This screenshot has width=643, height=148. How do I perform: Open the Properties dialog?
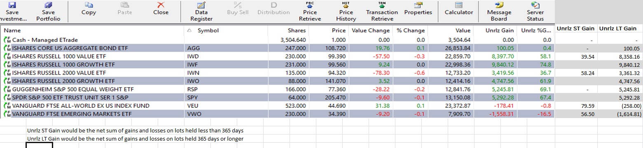[x=418, y=9]
